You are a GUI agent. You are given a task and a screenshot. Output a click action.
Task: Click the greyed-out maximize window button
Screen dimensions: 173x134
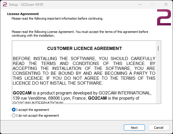pos(153,5)
